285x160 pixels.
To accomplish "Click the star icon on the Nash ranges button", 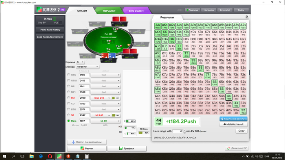I will [x=73, y=142].
